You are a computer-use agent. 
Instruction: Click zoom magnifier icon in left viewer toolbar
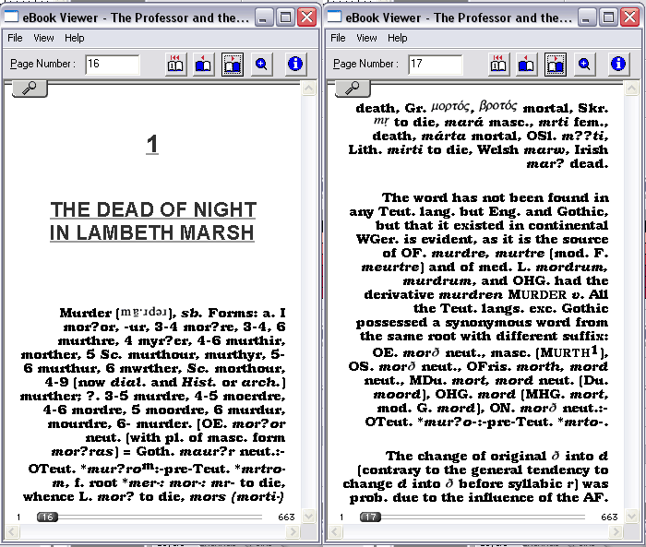pos(262,64)
